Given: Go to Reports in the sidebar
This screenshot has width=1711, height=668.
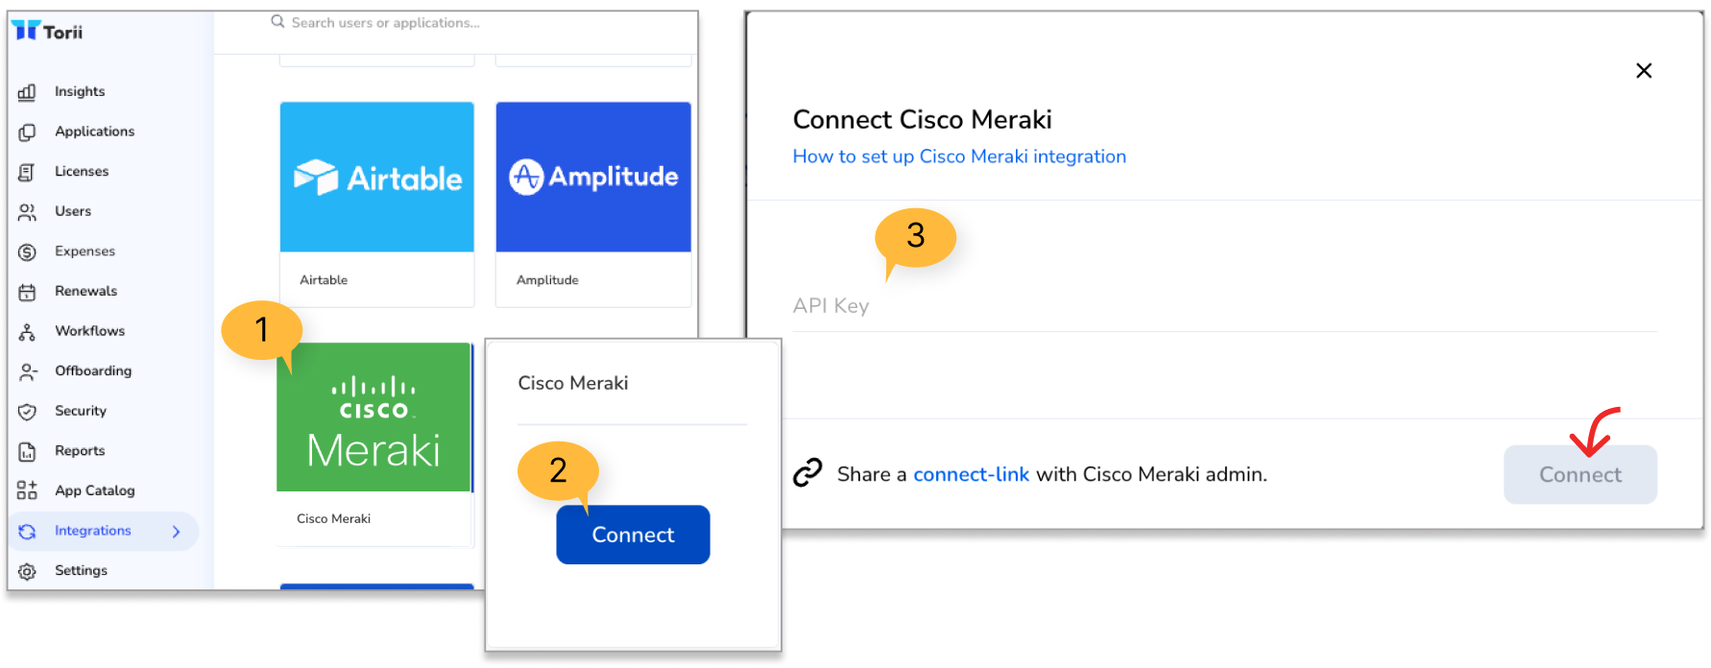Looking at the screenshot, I should 80,450.
